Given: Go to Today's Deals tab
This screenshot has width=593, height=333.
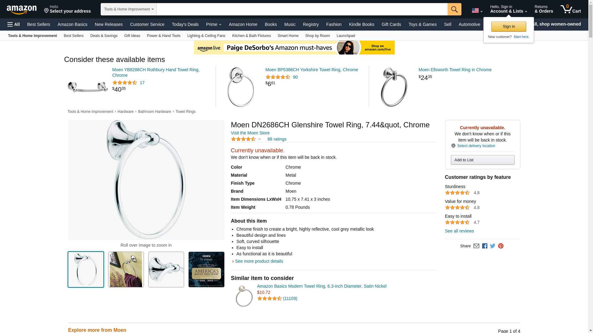Looking at the screenshot, I should point(185,24).
